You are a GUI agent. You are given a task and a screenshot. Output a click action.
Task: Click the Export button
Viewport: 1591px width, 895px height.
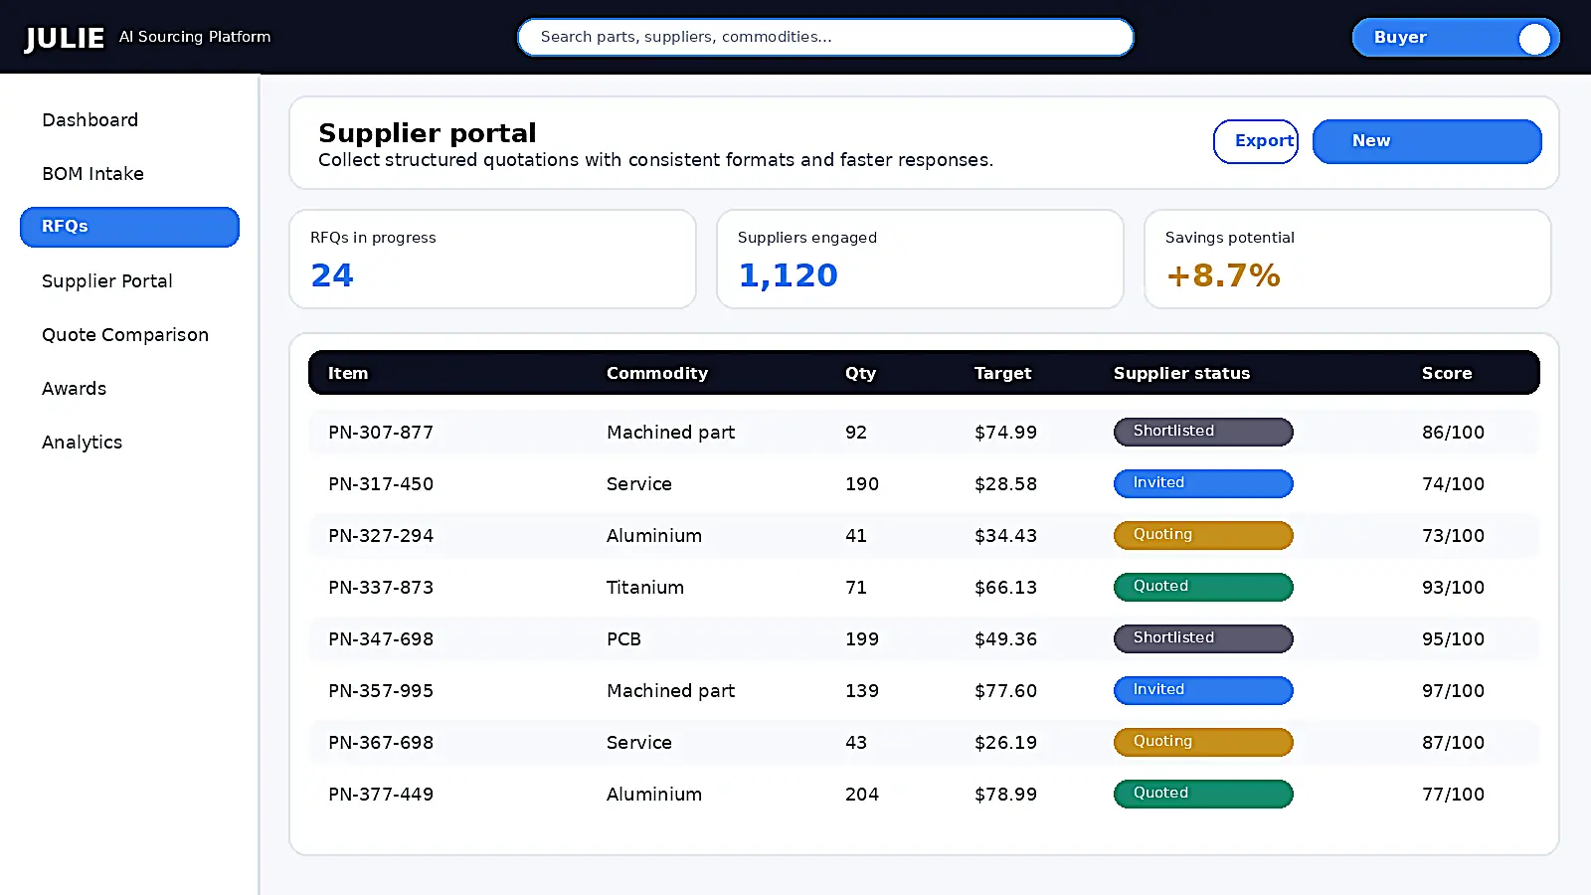tap(1256, 141)
